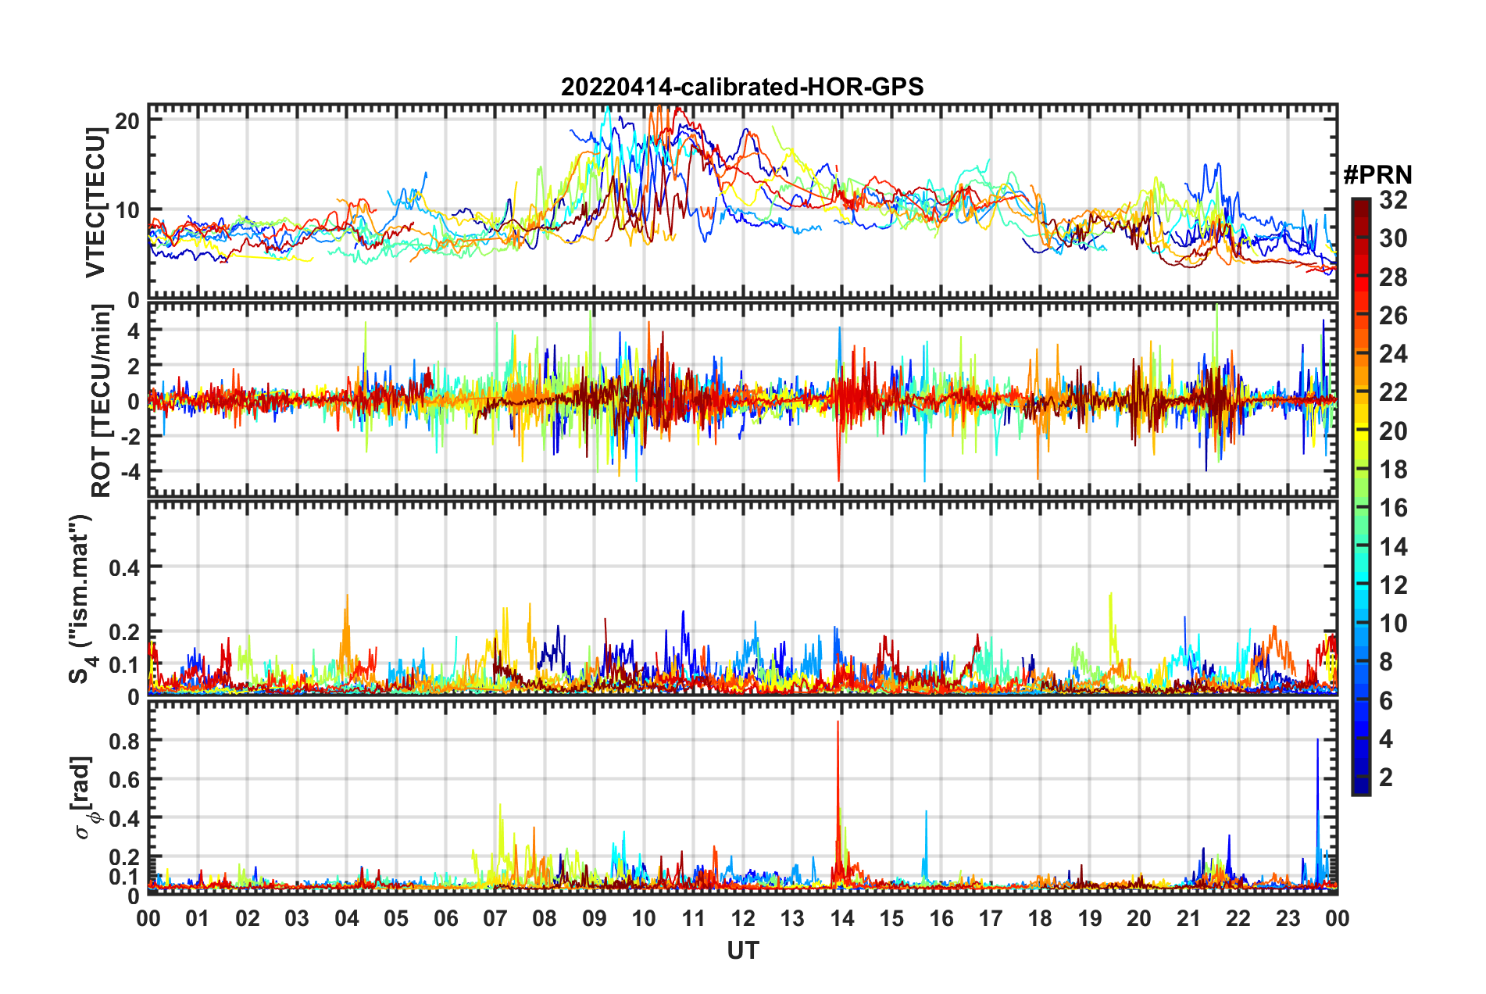The width and height of the screenshot is (1486, 994).
Task: Click x-axis hour tick label 11
Action: (x=694, y=918)
